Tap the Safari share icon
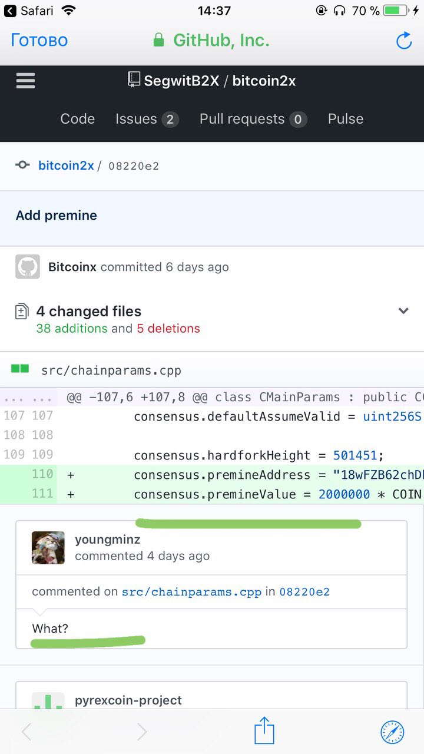 264,731
